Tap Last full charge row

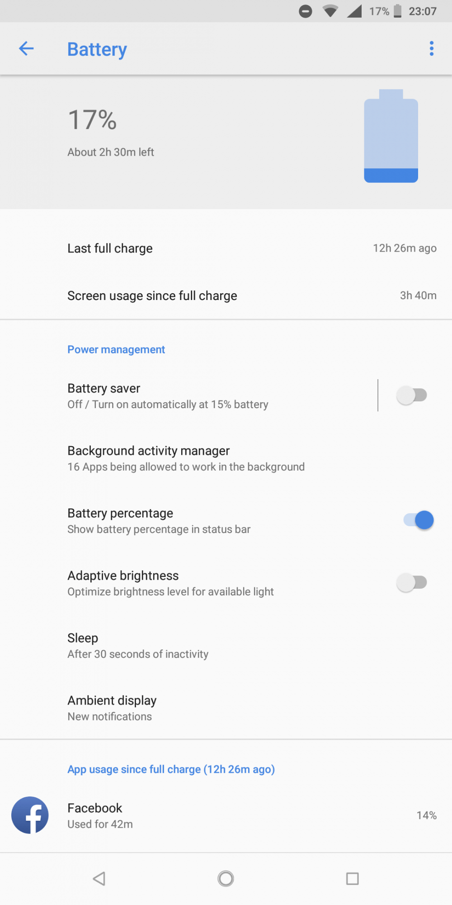click(x=226, y=248)
